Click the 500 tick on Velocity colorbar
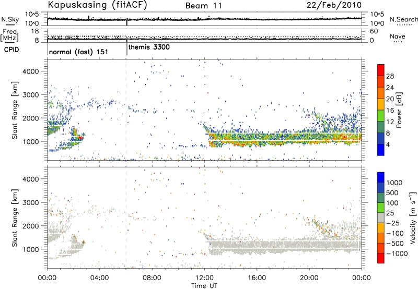 pyautogui.click(x=392, y=192)
